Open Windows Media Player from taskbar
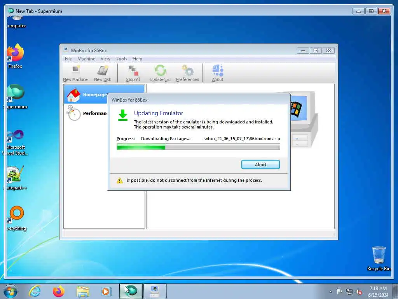The width and height of the screenshot is (398, 299). (106, 291)
